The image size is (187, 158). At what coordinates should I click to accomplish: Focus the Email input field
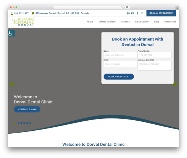pyautogui.click(x=120, y=64)
